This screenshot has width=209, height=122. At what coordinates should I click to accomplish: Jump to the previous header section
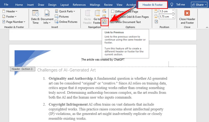coord(104,11)
